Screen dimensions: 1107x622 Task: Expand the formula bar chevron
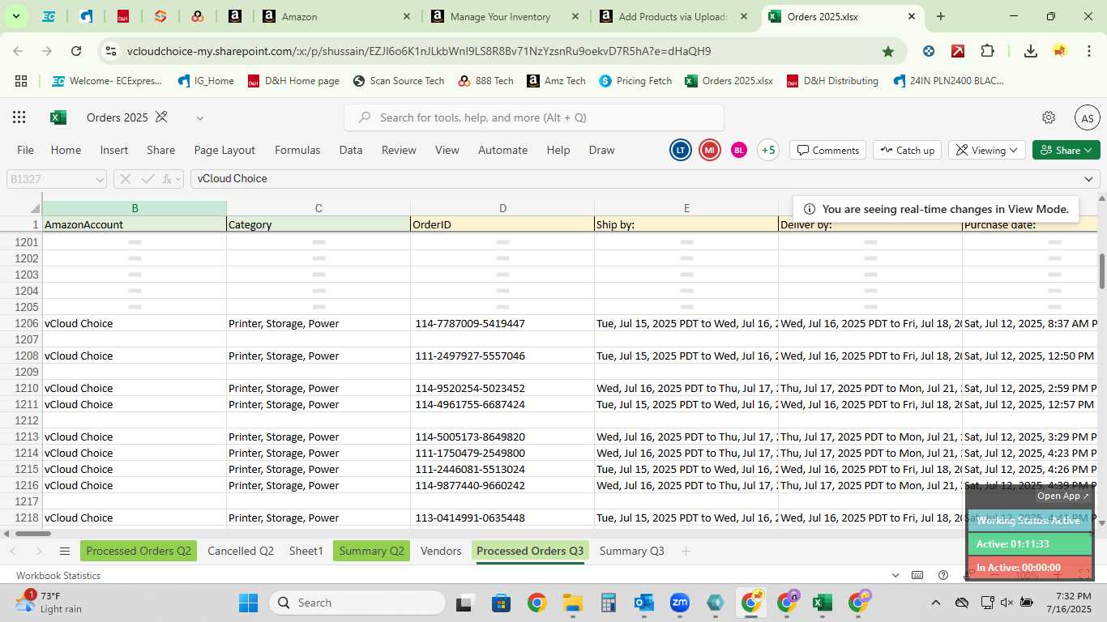point(1088,179)
